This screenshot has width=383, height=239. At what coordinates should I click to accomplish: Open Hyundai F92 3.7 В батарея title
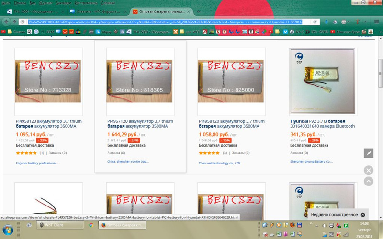click(x=322, y=124)
